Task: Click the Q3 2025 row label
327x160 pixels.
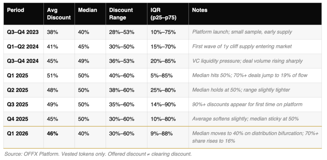Action: [18, 104]
